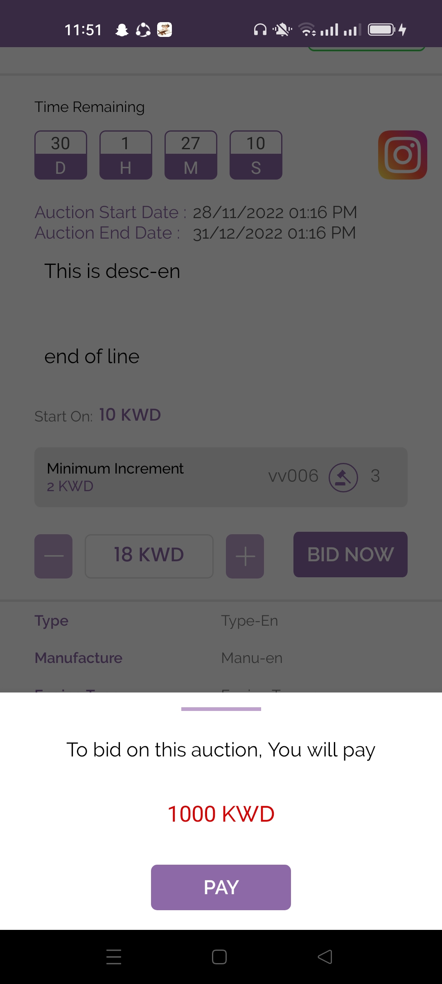The height and width of the screenshot is (984, 442).
Task: Tap the PAY button
Action: [x=221, y=887]
